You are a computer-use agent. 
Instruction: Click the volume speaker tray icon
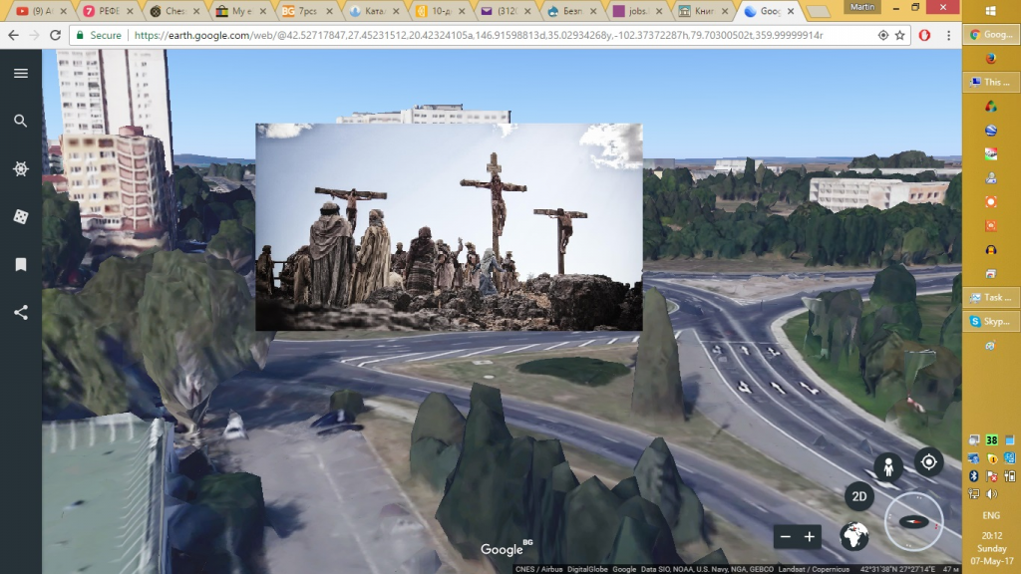point(992,494)
